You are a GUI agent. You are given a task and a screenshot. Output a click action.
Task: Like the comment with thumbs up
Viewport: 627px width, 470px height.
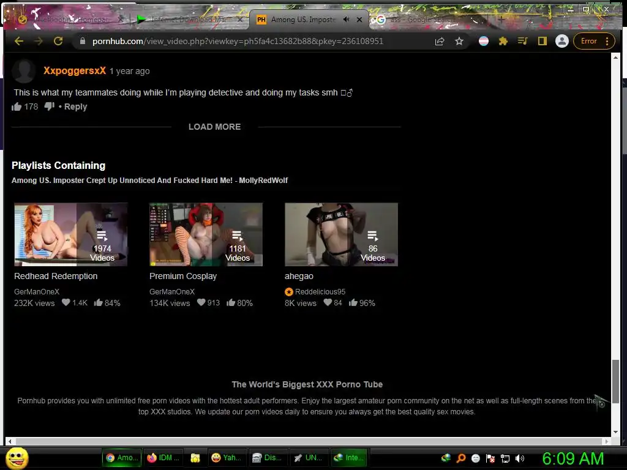click(x=17, y=106)
